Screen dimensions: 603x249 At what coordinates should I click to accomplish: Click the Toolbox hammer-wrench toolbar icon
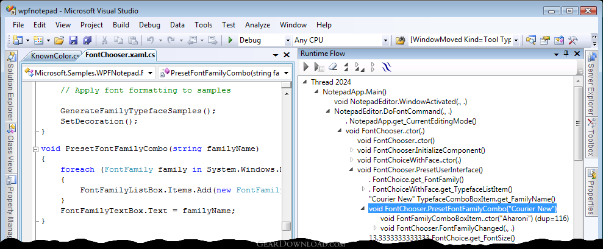click(x=573, y=40)
